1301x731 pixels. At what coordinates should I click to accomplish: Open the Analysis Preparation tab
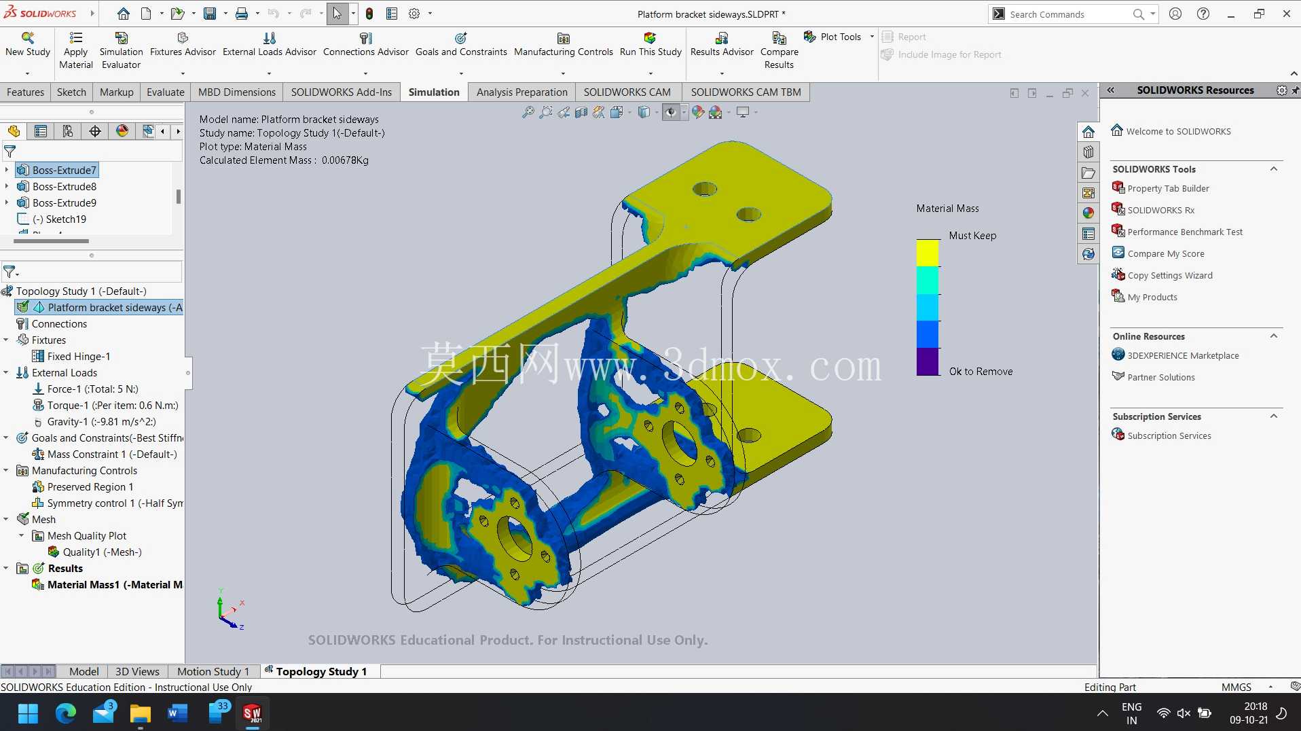pyautogui.click(x=521, y=92)
